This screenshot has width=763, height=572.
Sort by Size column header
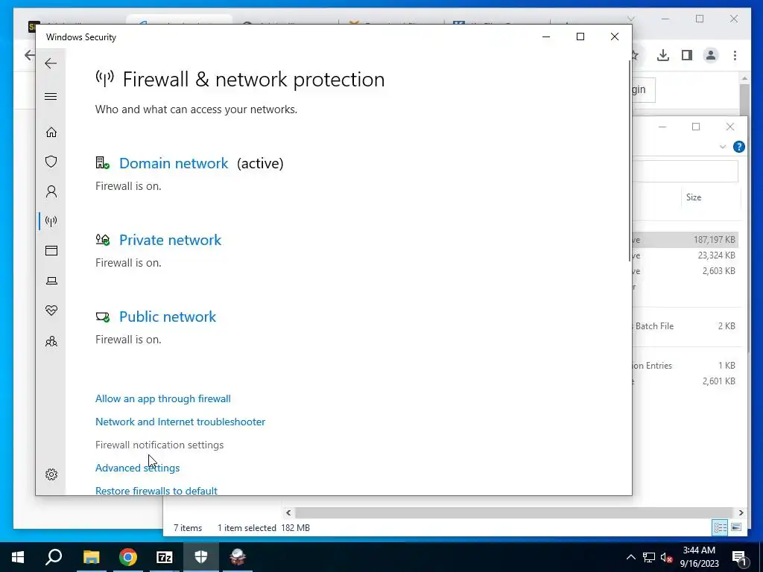(694, 197)
